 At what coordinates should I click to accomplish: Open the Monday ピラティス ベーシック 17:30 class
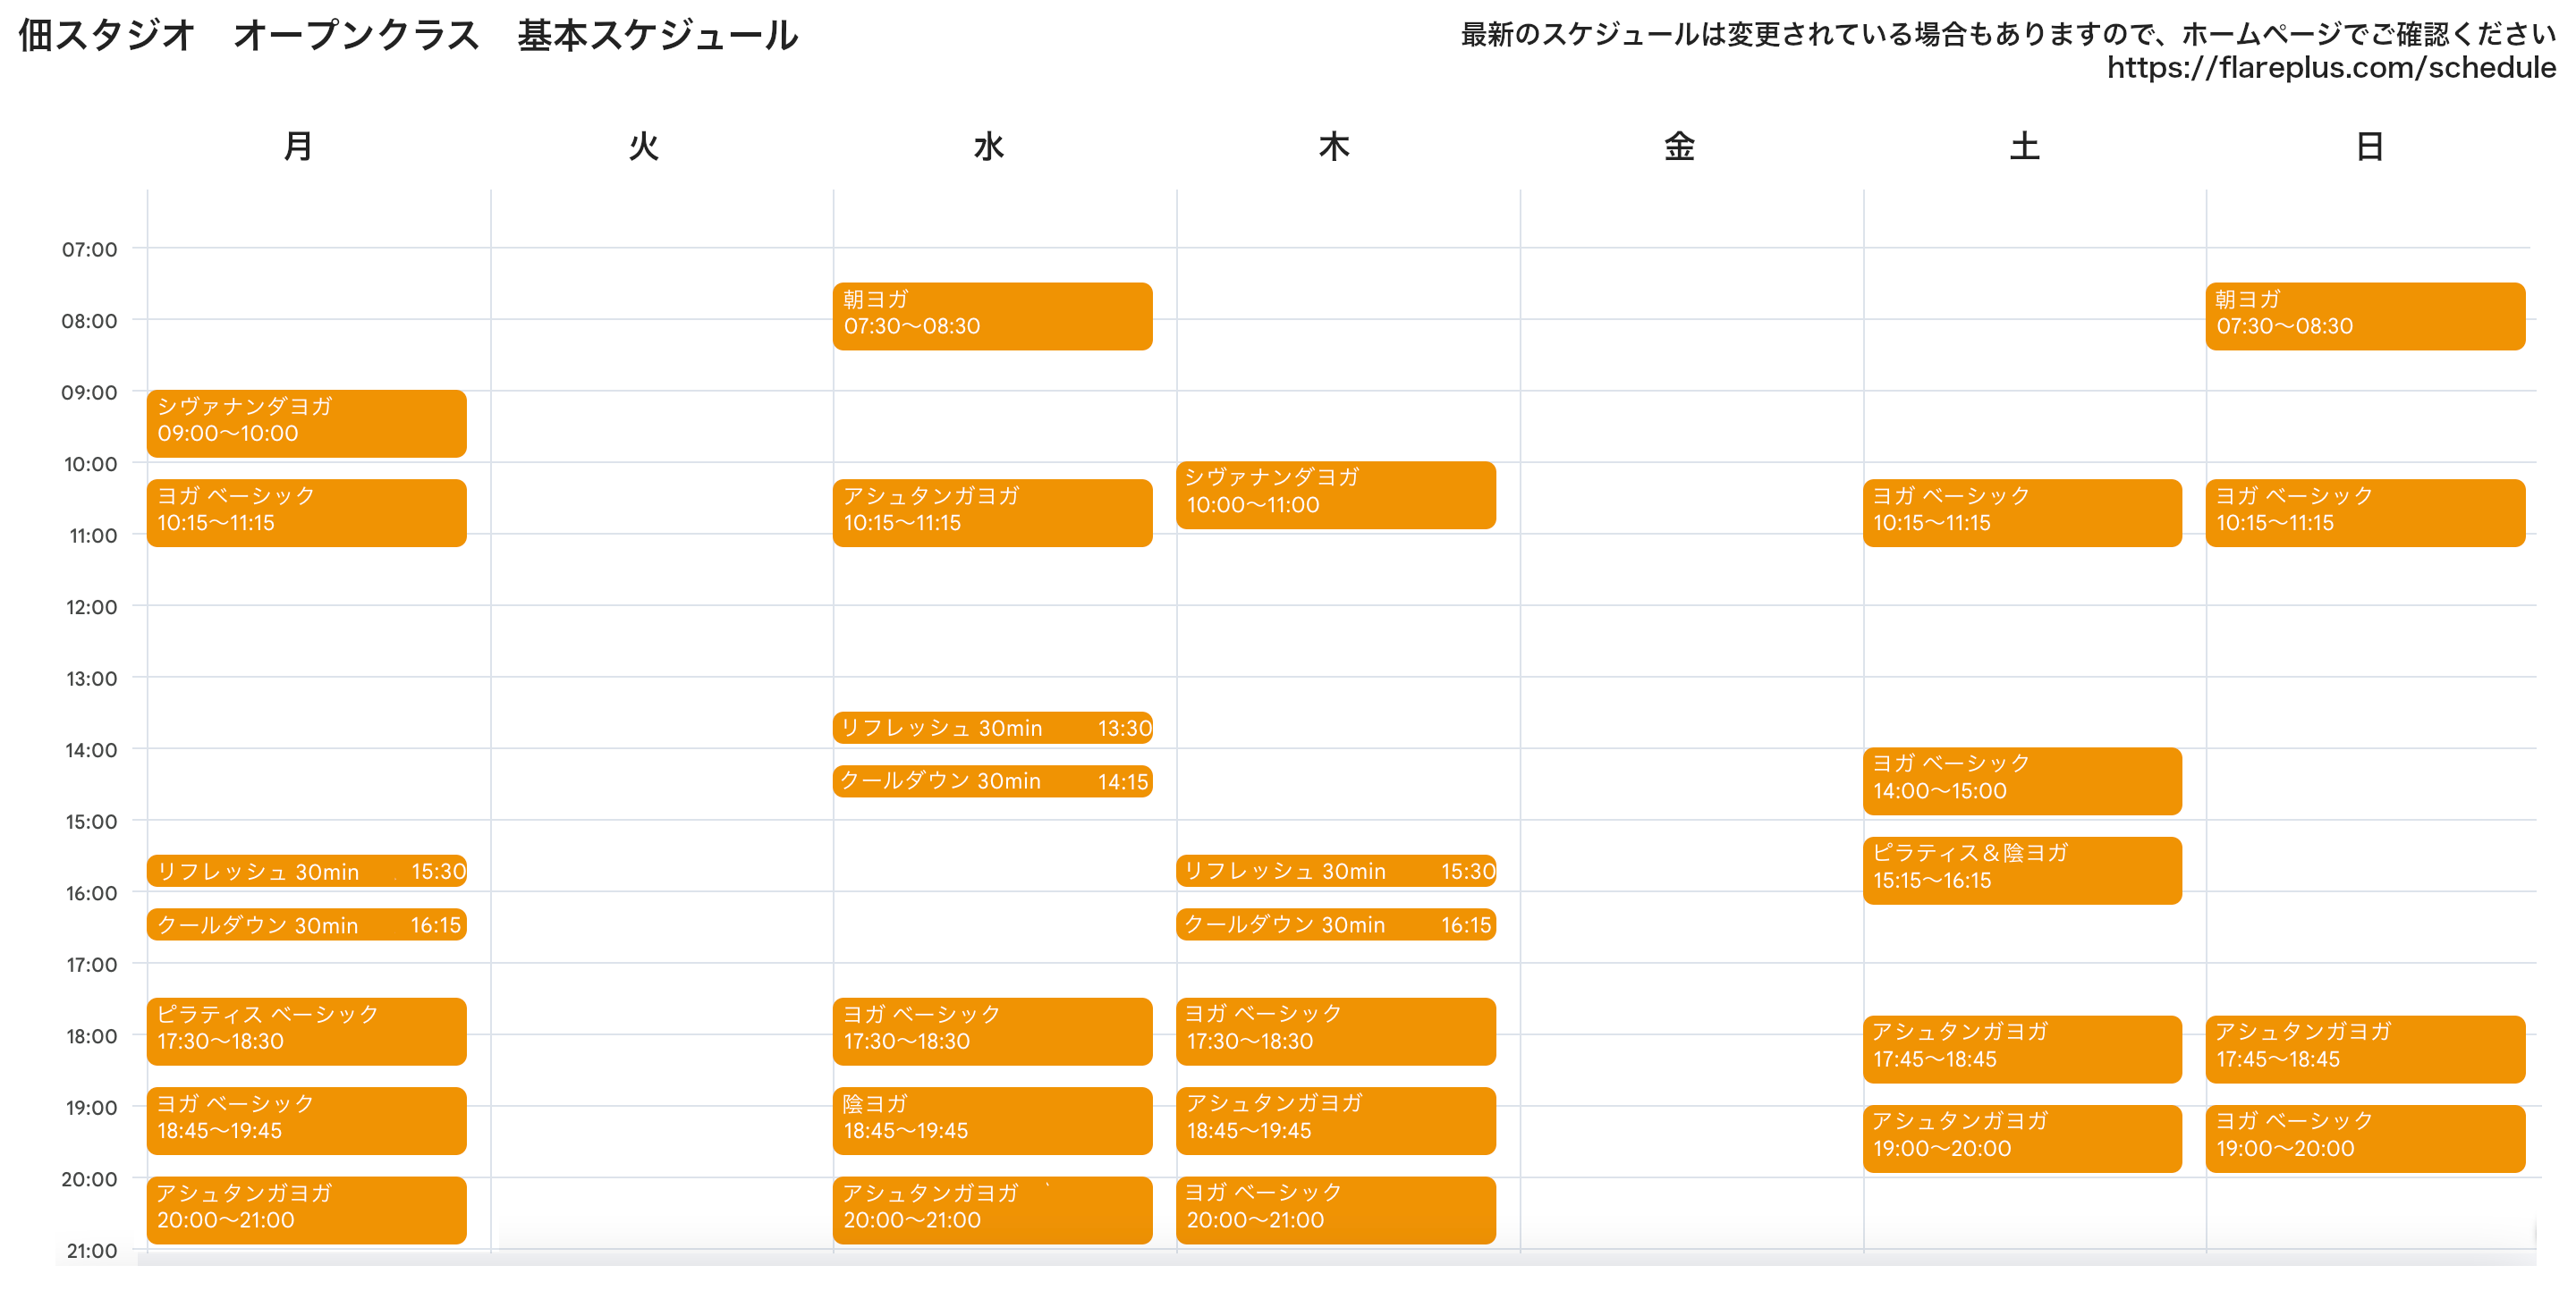pos(306,1030)
